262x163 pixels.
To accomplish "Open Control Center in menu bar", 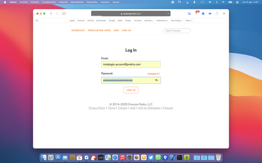I will coord(238,2).
